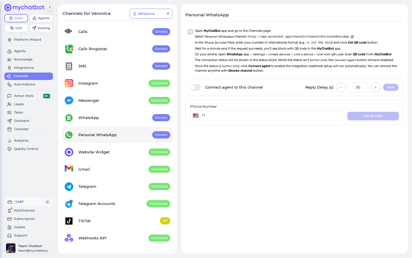Image resolution: width=412 pixels, height=258 pixels.
Task: Click the SMS phone icon
Action: pos(69,66)
